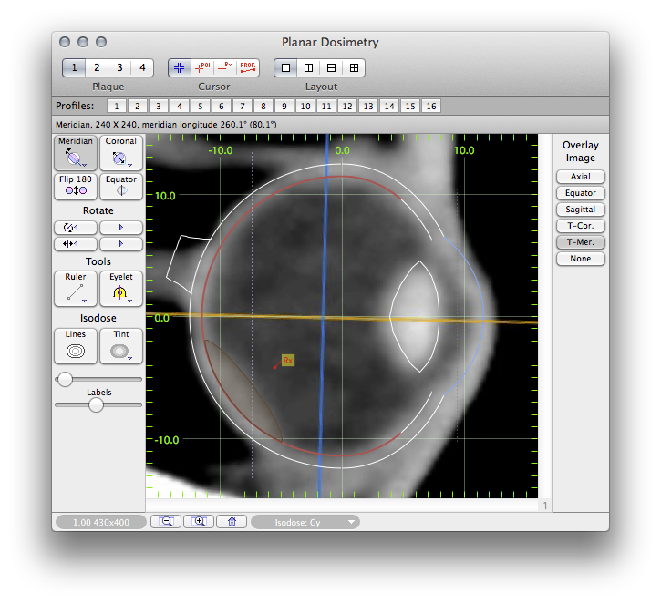Reset view with the home icon

click(x=232, y=522)
